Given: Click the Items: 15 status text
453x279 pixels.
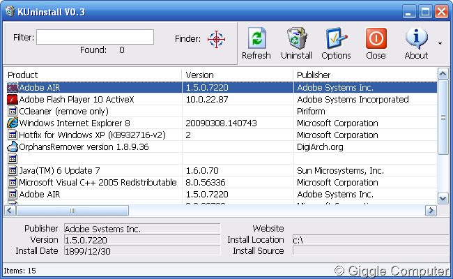Looking at the screenshot, I should click(20, 271).
